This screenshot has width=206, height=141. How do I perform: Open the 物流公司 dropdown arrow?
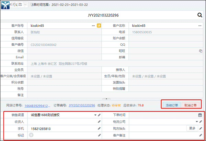pyautogui.click(x=197, y=122)
